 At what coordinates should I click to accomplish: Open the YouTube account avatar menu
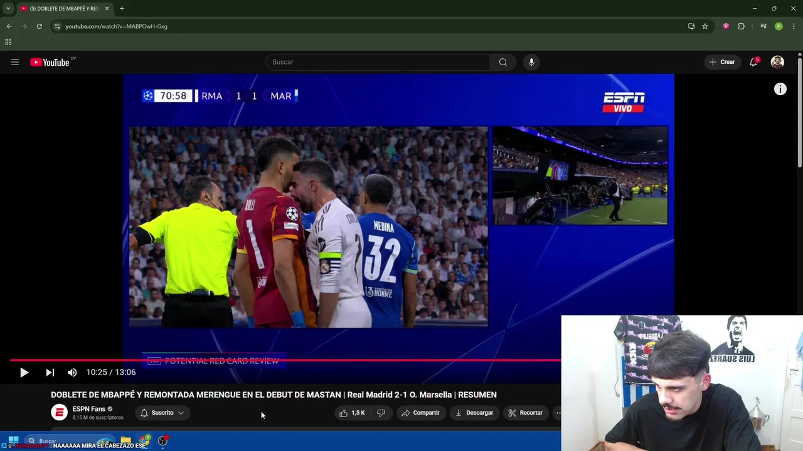pos(777,62)
